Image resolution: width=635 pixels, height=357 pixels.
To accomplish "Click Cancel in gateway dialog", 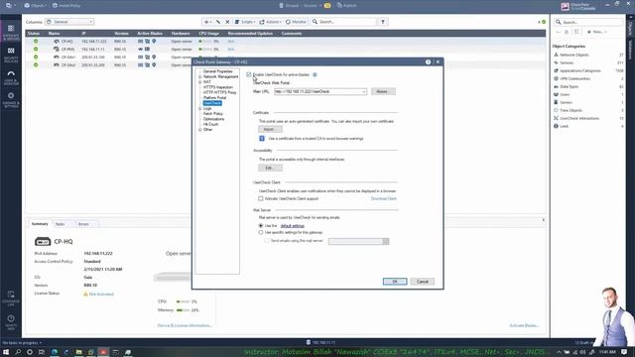I will 423,282.
